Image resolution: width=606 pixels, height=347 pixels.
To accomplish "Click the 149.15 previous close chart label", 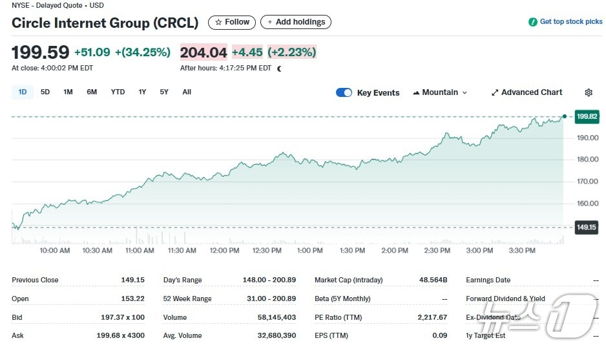I will pyautogui.click(x=587, y=227).
